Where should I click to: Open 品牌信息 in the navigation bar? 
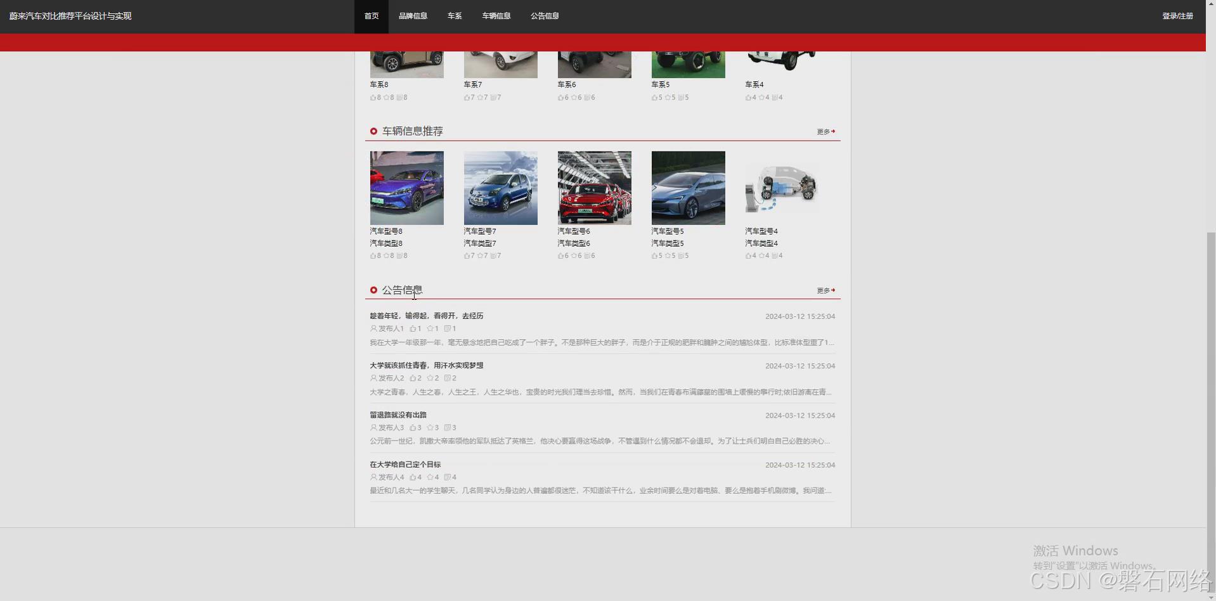pos(413,16)
